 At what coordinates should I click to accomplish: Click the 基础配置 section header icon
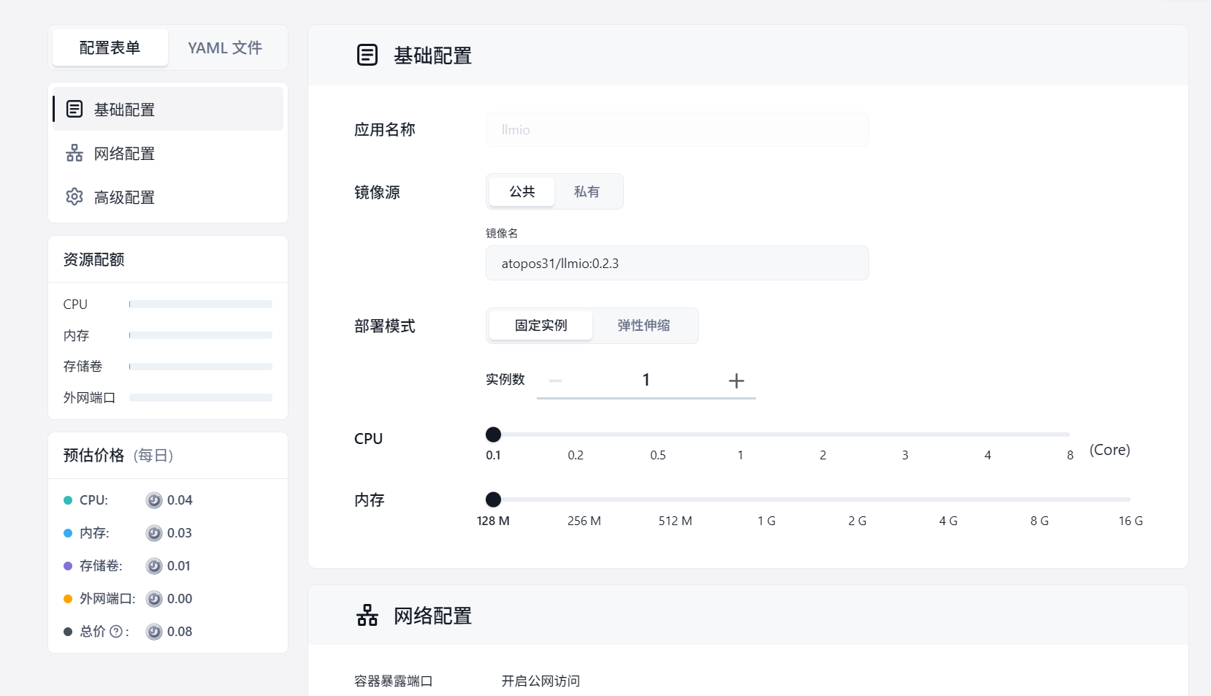point(367,56)
